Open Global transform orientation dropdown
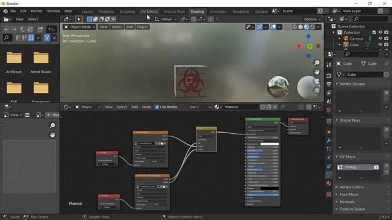This screenshot has width=392, height=220. tap(166, 19)
